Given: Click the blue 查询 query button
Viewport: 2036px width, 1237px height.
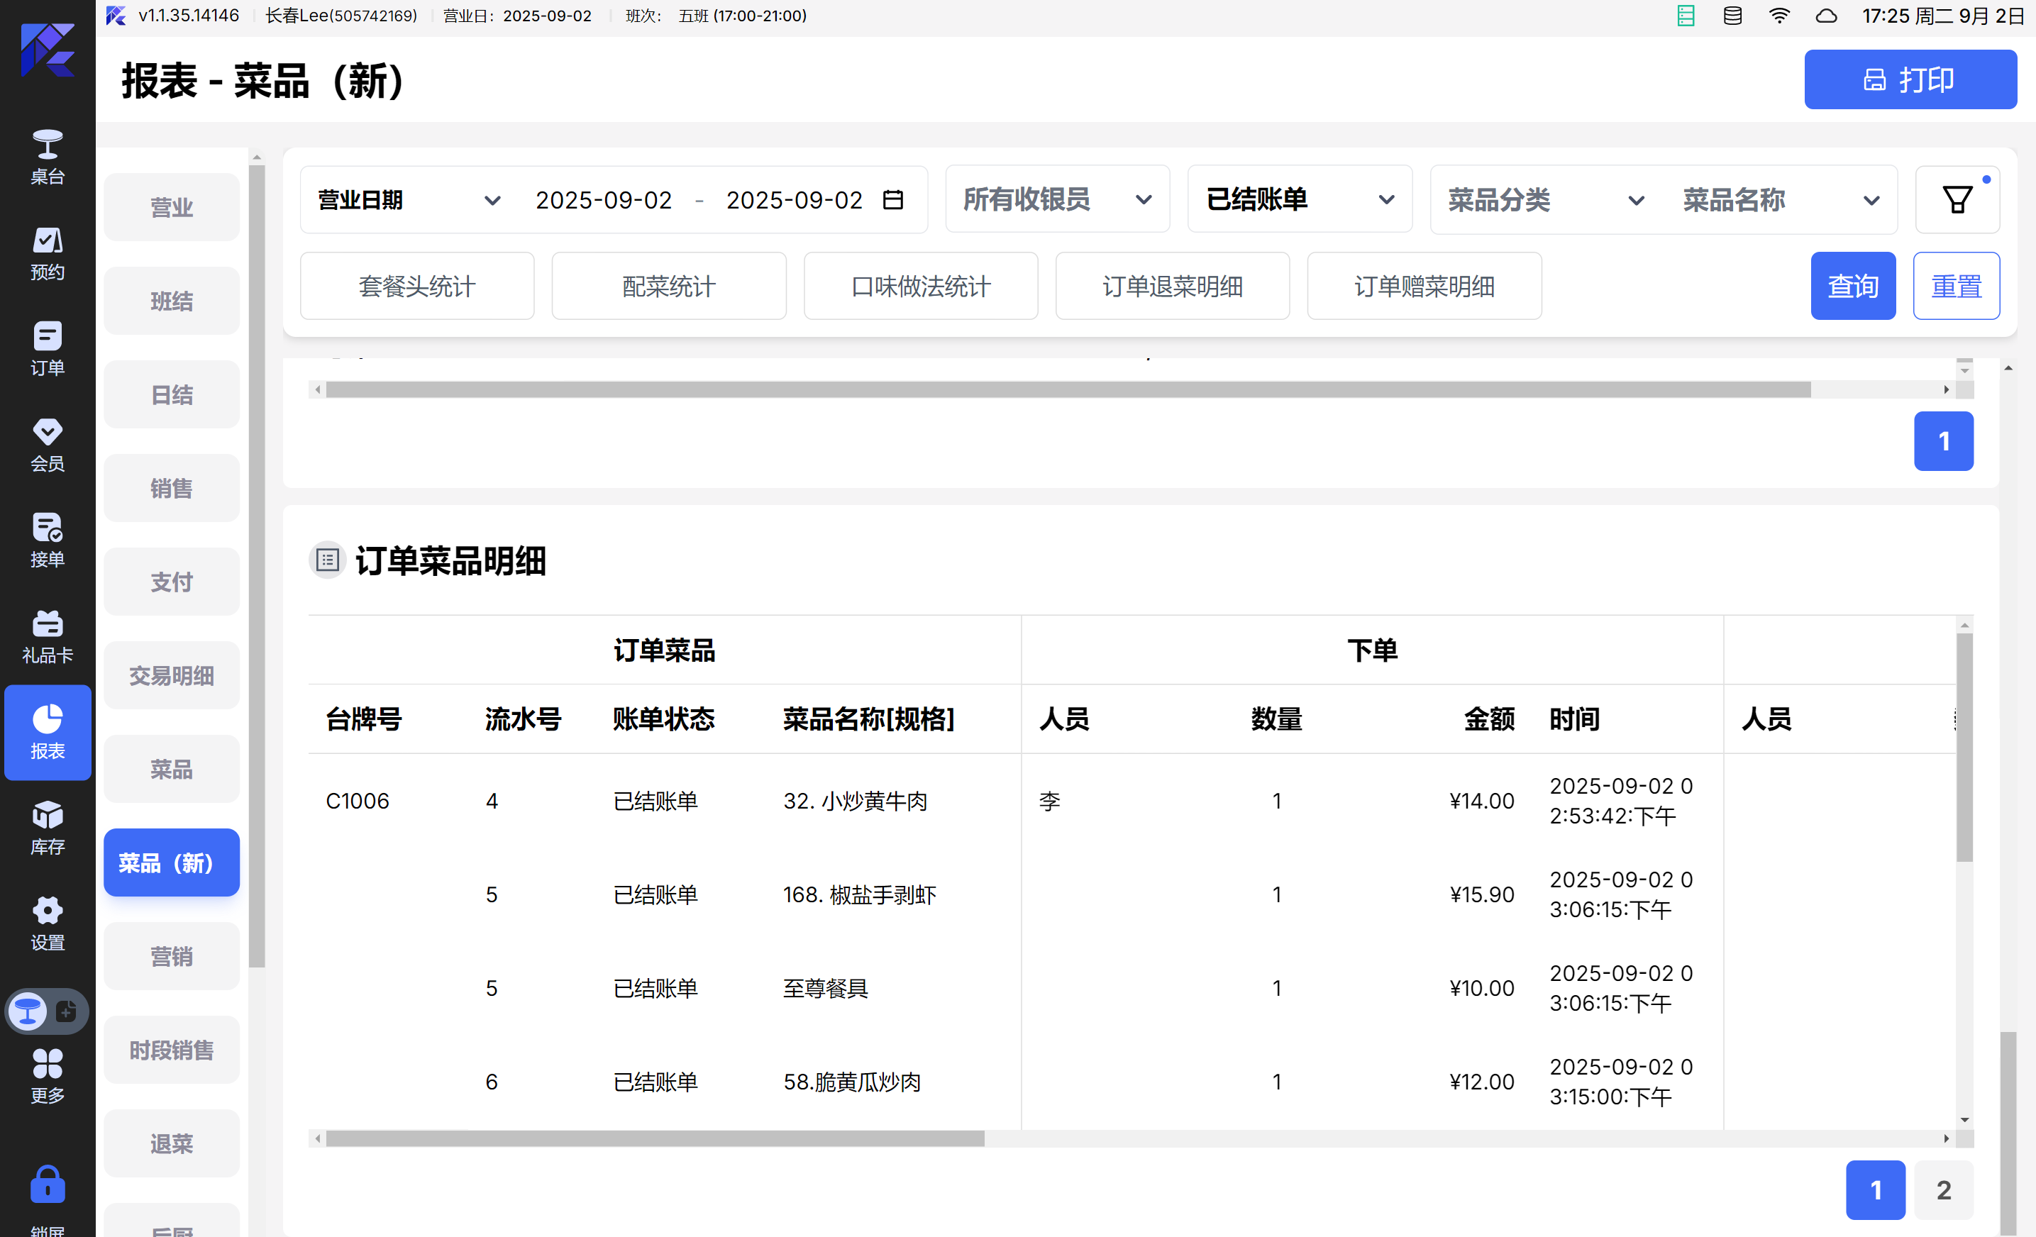Looking at the screenshot, I should tap(1852, 286).
